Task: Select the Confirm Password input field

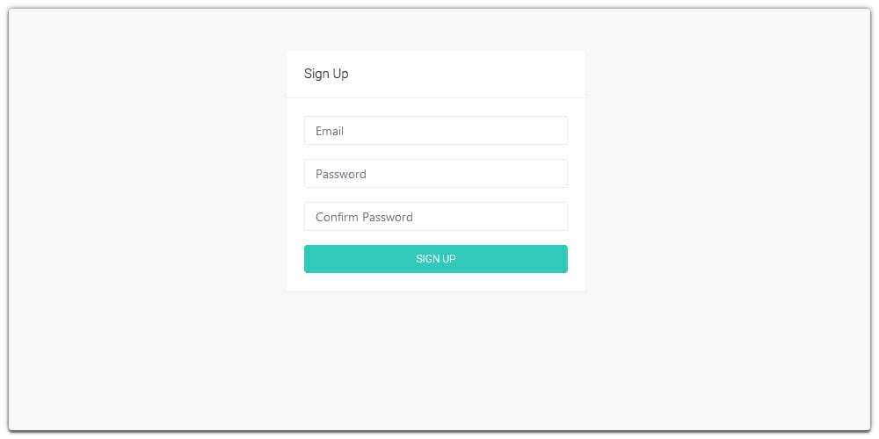Action: tap(436, 217)
